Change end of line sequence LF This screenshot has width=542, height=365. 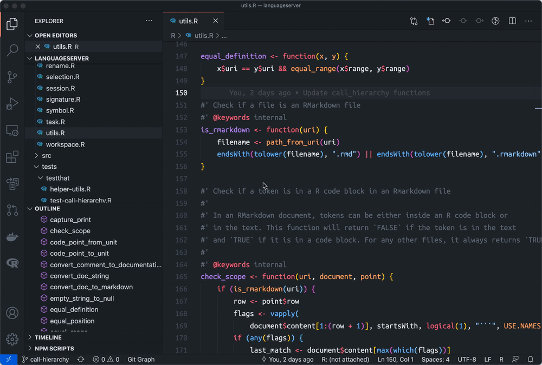coord(488,360)
